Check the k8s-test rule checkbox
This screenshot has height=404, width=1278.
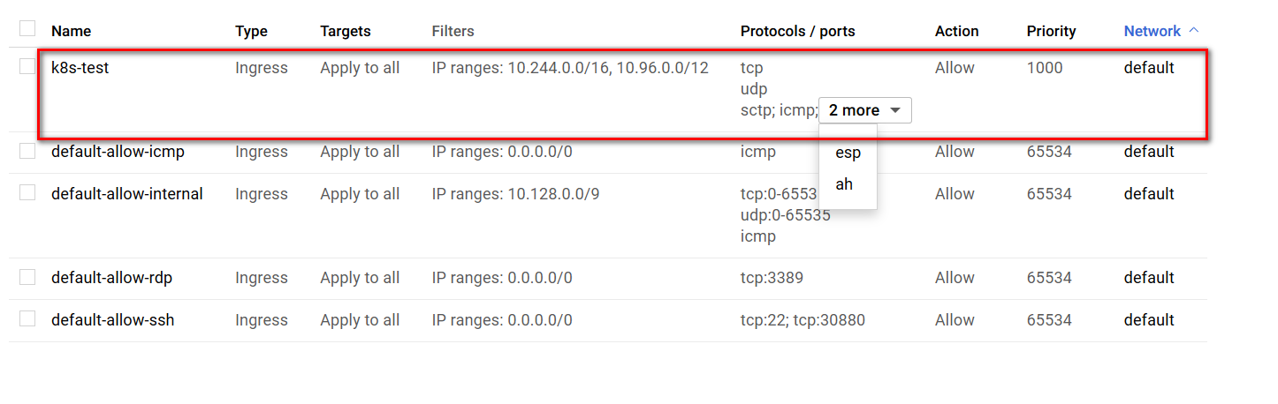point(27,67)
